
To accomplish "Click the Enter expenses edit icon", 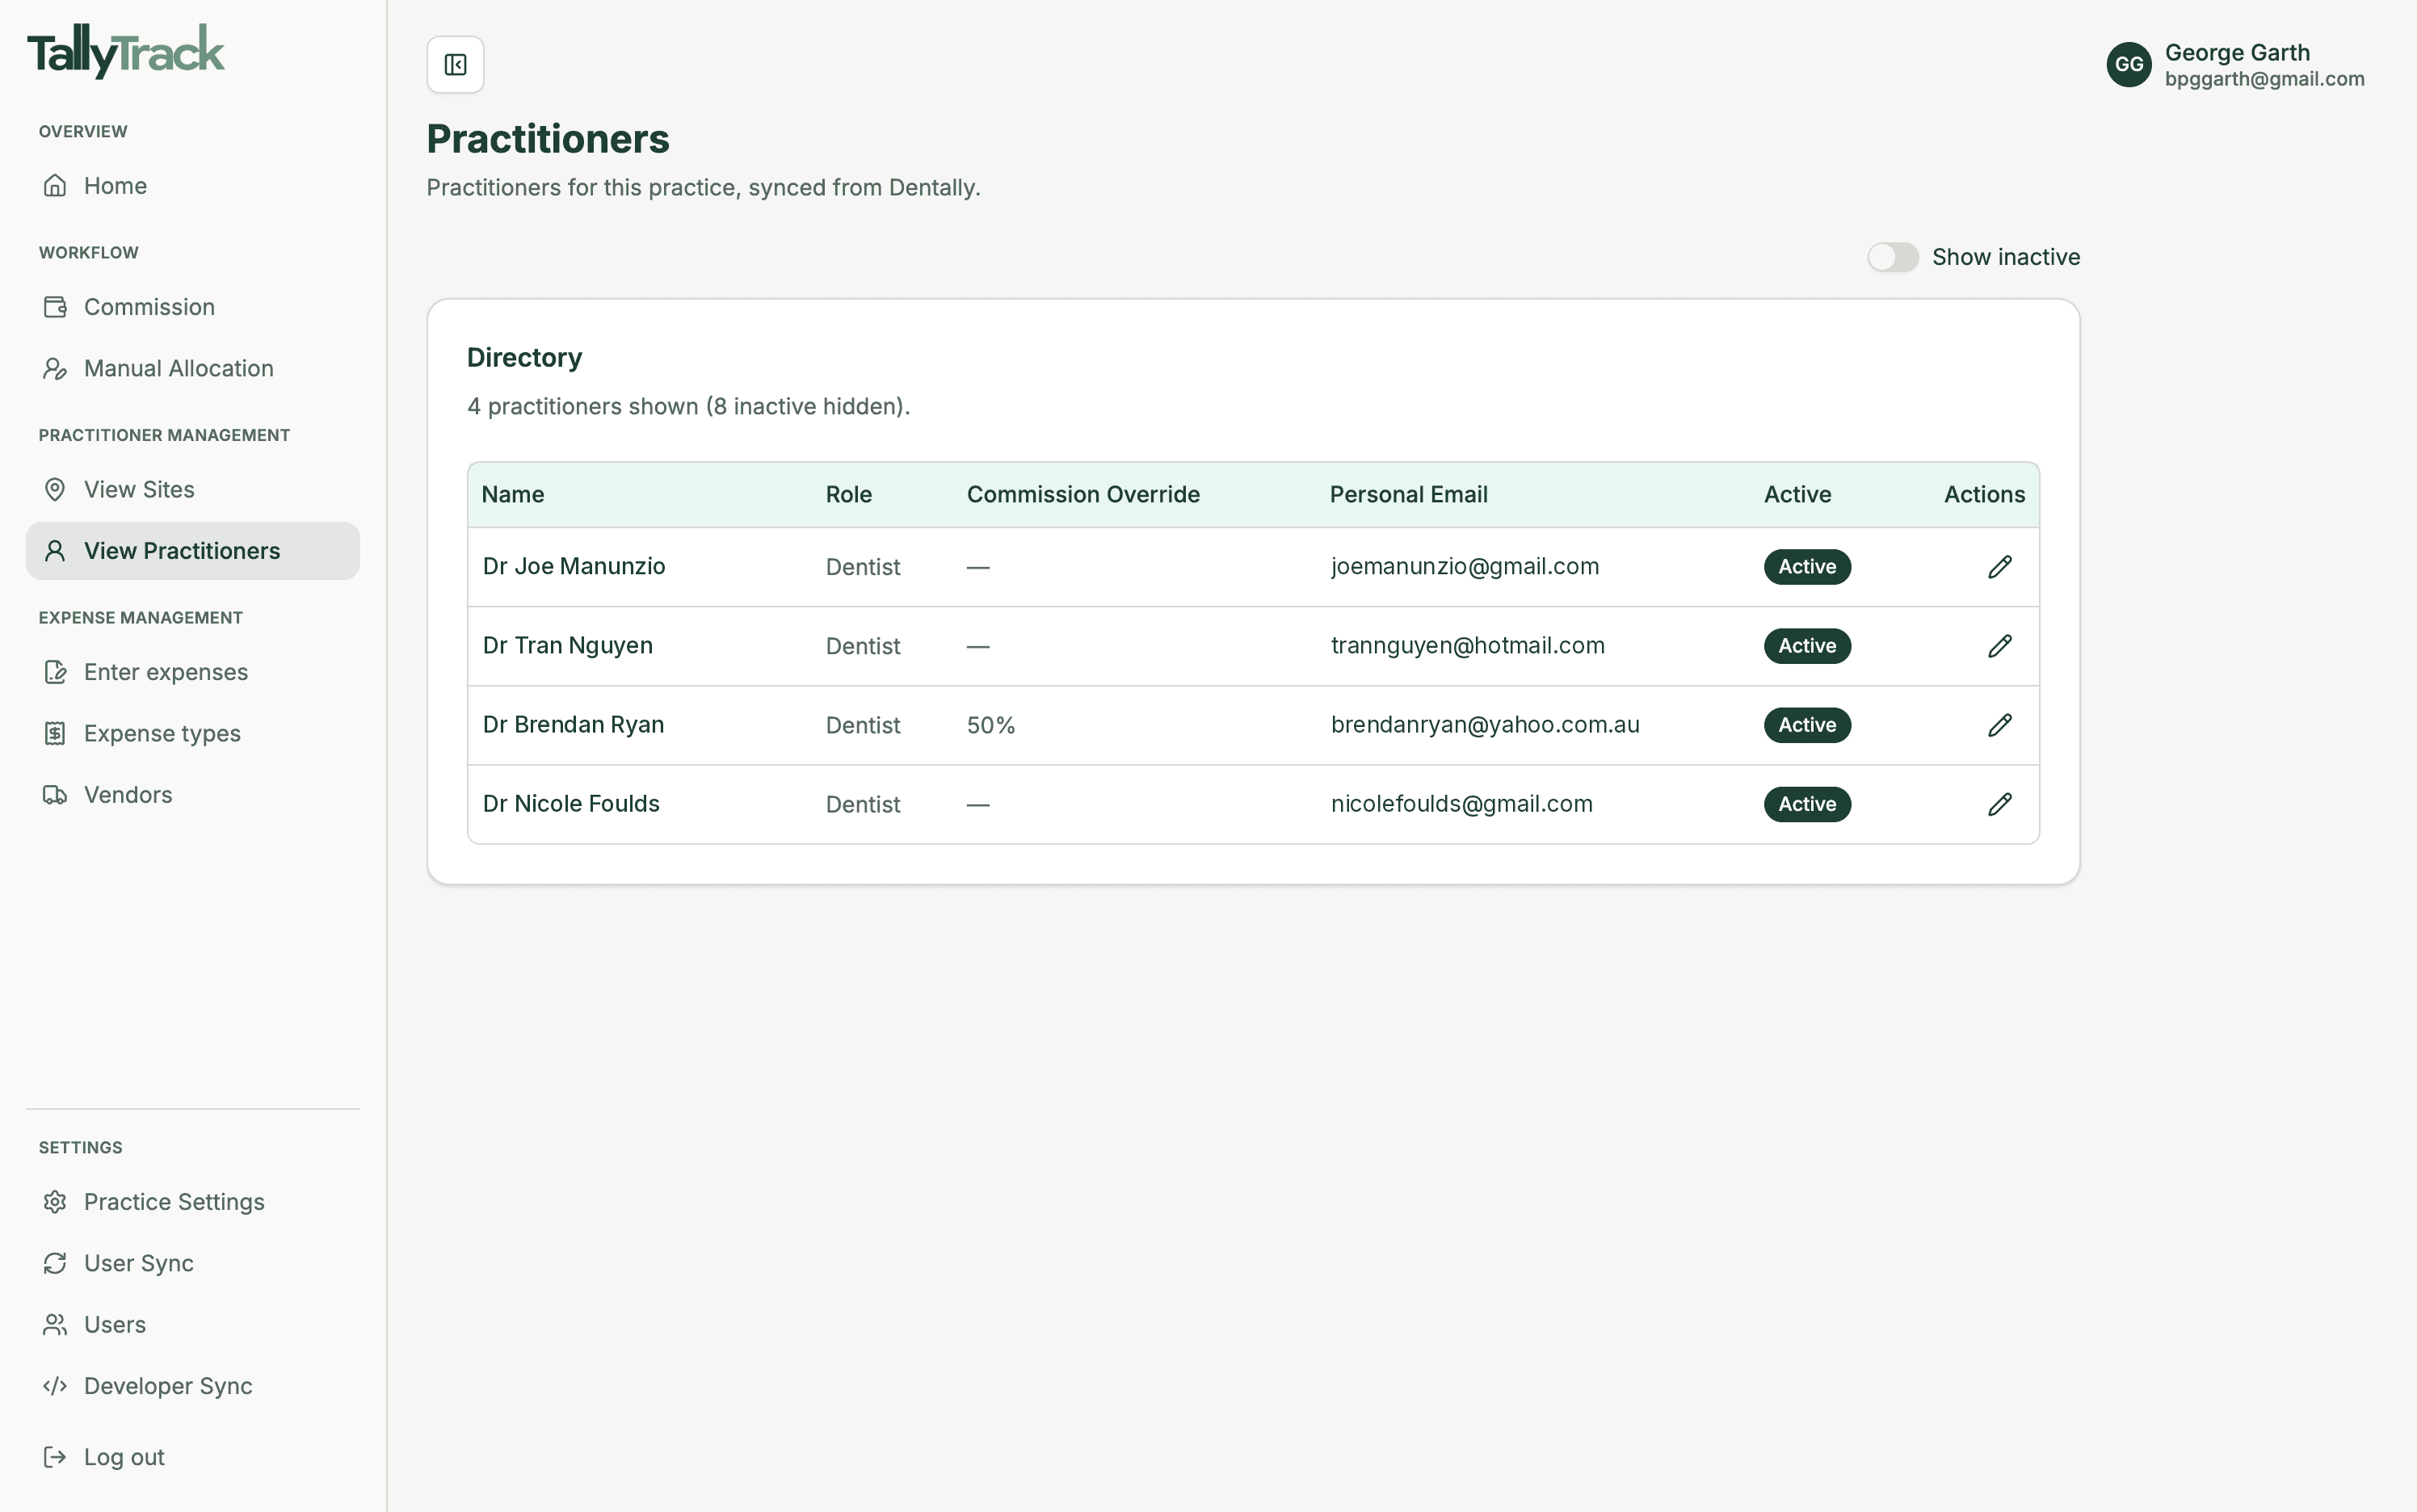I will coord(55,672).
